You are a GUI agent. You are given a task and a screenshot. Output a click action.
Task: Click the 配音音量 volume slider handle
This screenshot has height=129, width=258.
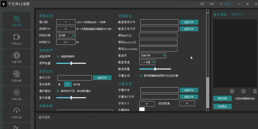pos(155,69)
